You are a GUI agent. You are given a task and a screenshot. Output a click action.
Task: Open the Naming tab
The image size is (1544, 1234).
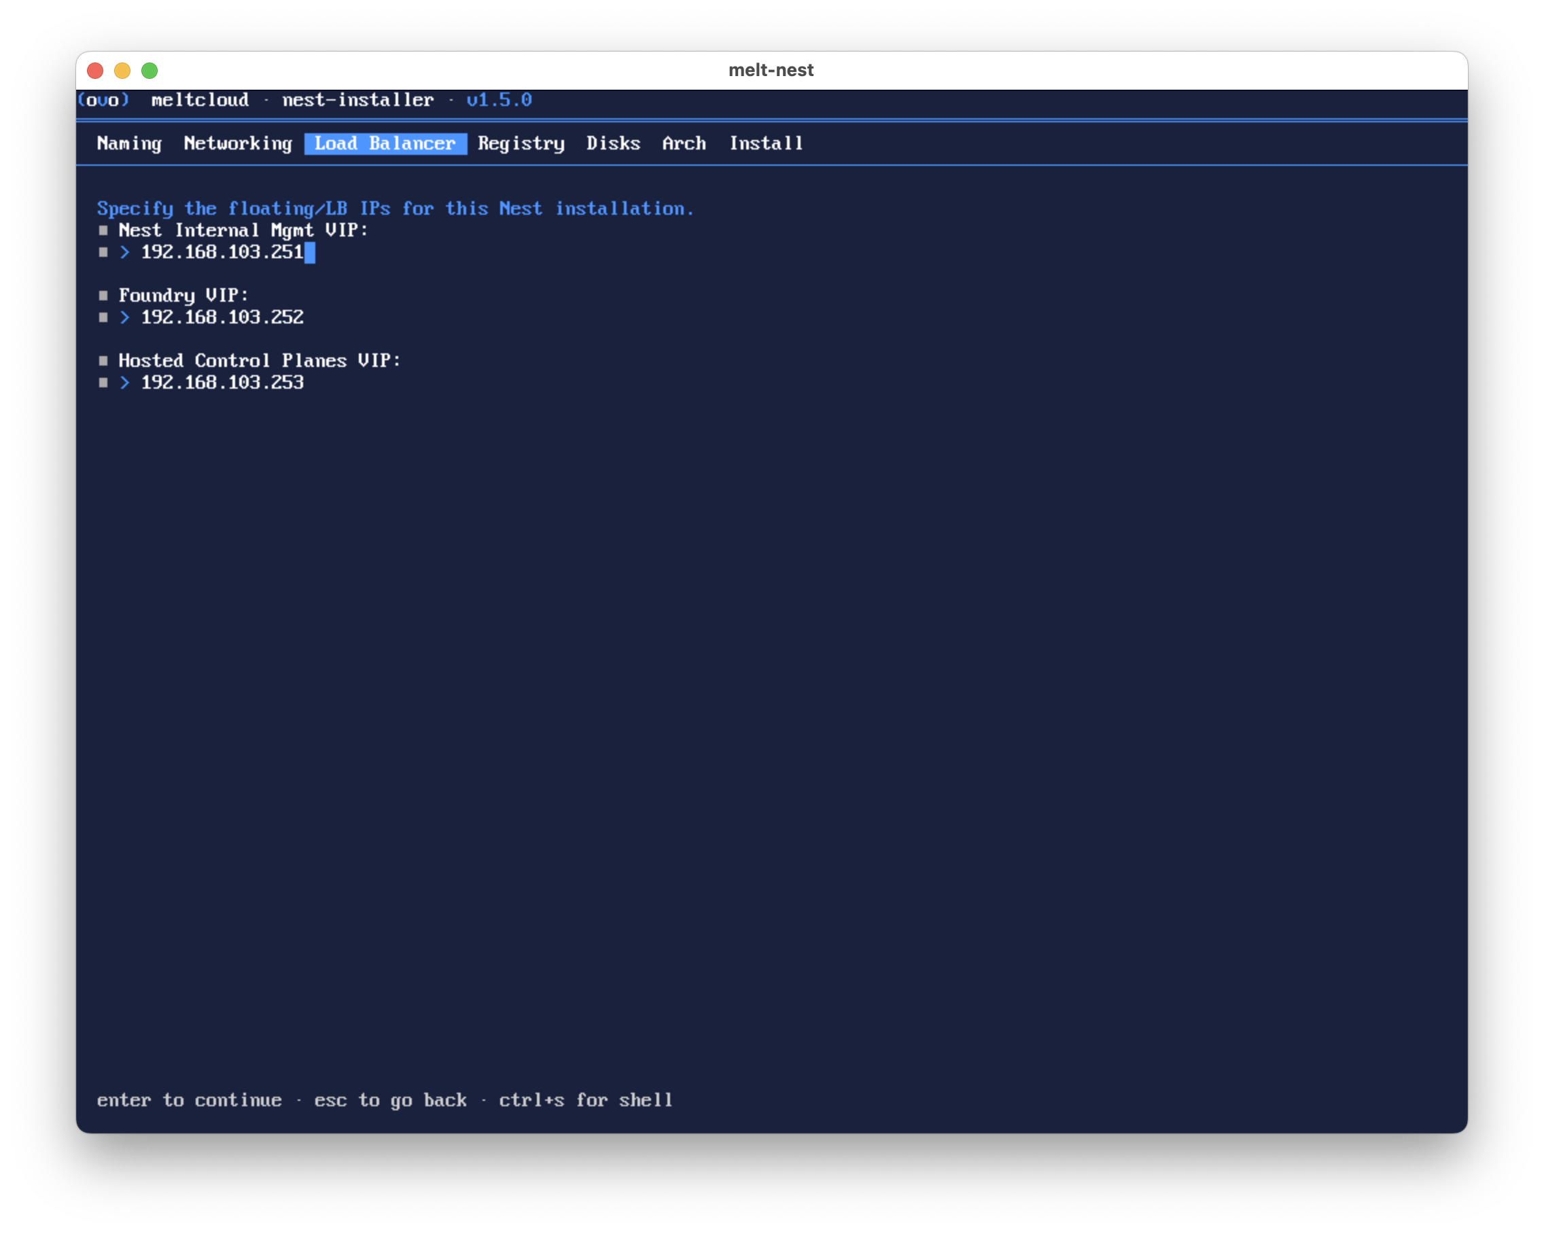[x=130, y=143]
